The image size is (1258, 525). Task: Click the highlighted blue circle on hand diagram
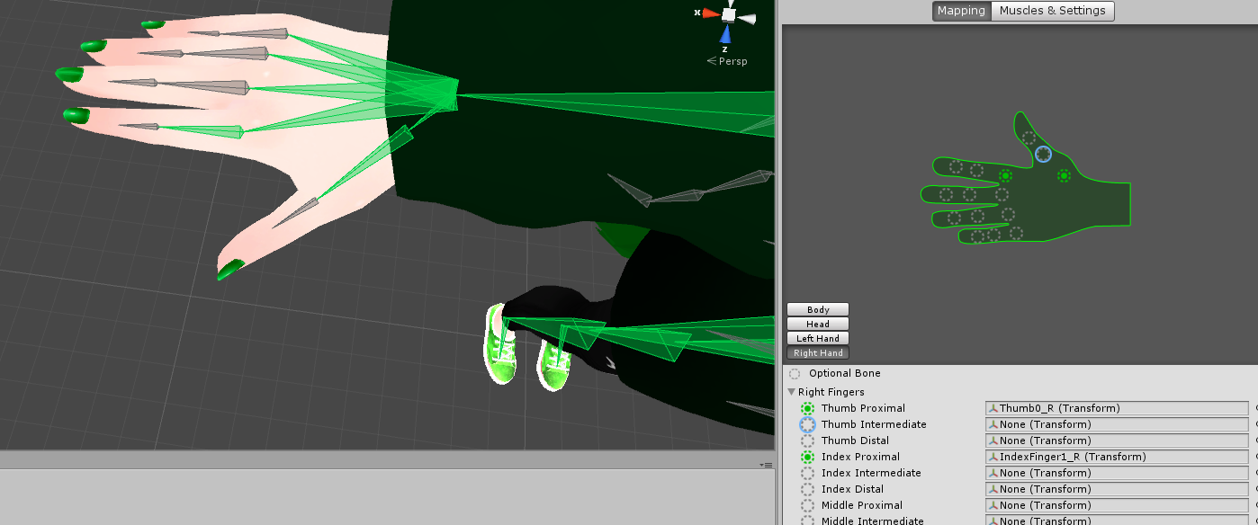(1043, 155)
